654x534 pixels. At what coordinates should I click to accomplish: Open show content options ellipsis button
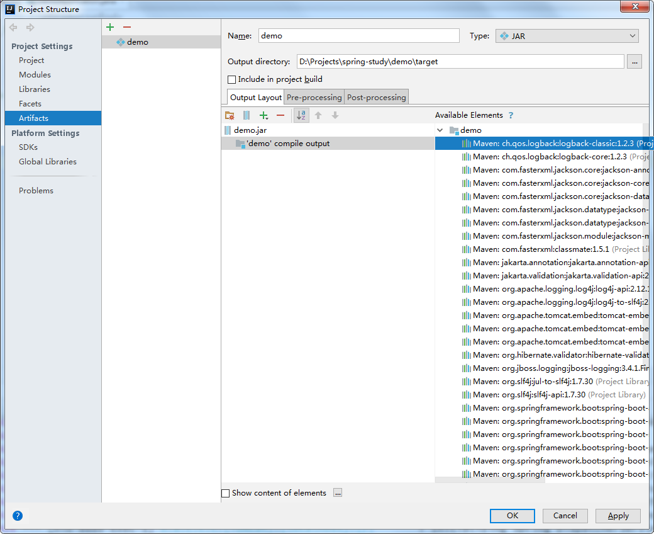pos(338,493)
